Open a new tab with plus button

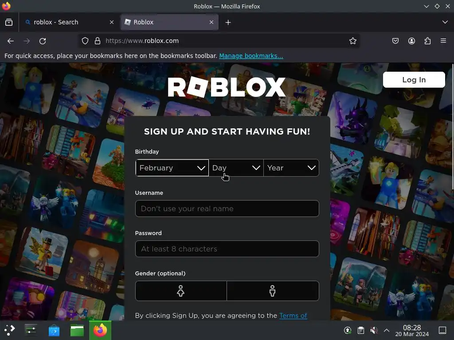228,22
